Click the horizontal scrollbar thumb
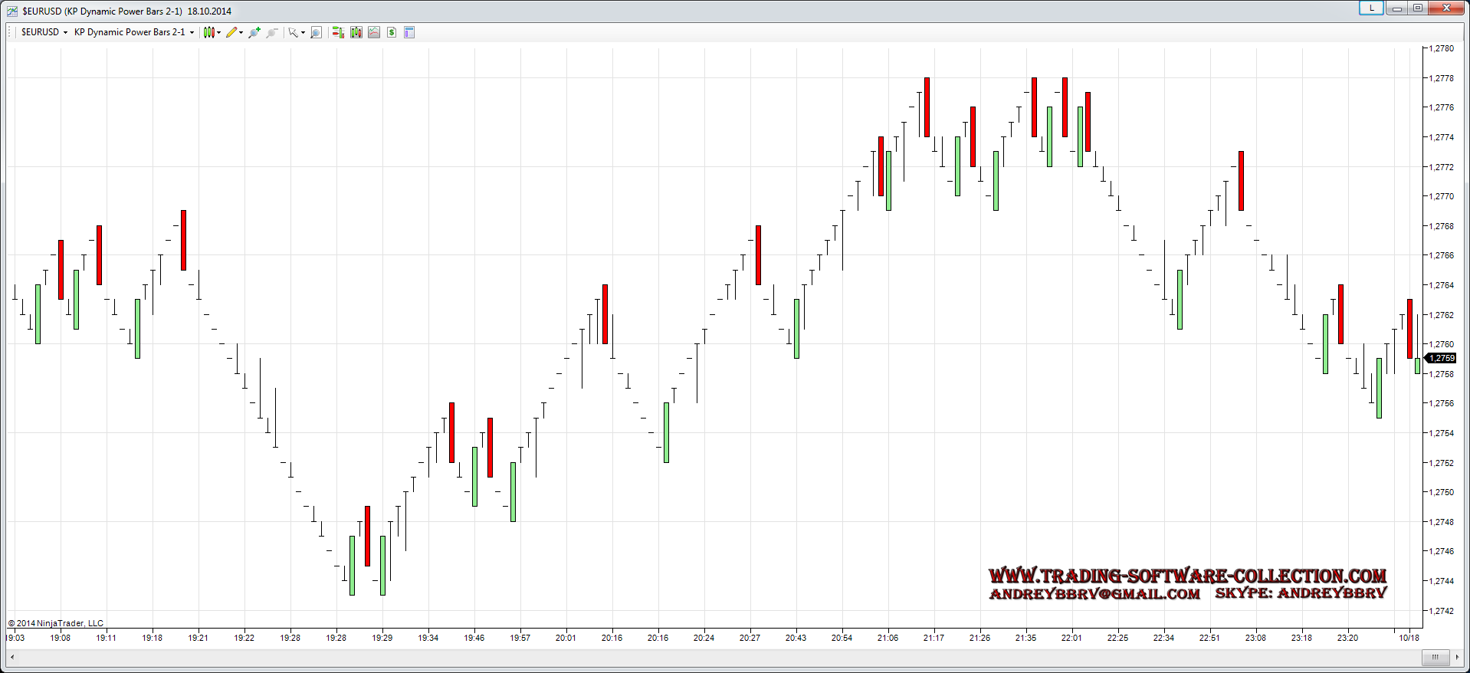This screenshot has width=1470, height=673. tap(1435, 657)
